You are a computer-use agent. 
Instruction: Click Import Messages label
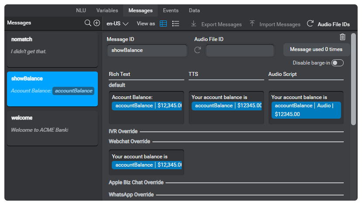(280, 24)
